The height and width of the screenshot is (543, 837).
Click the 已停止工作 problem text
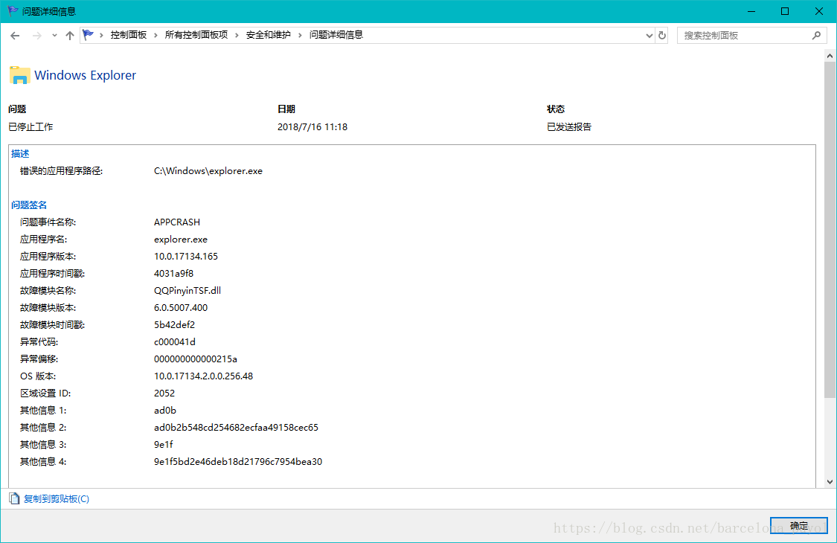(31, 127)
